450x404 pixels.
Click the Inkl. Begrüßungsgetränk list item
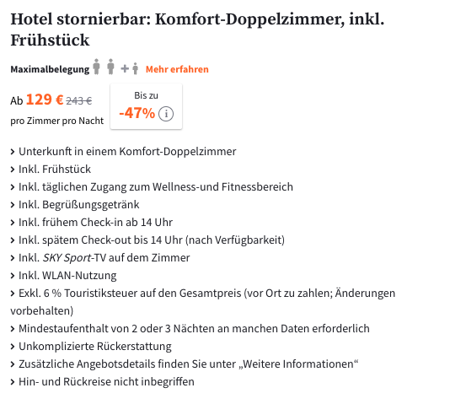(x=75, y=205)
